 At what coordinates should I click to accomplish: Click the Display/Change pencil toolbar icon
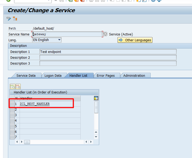pos(9,19)
